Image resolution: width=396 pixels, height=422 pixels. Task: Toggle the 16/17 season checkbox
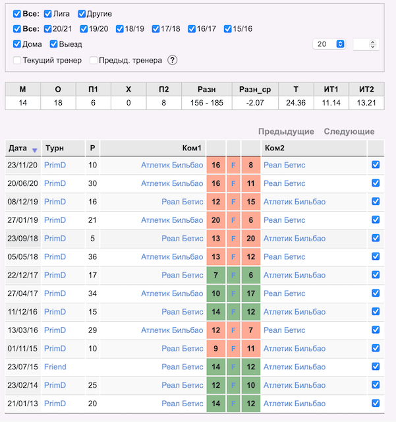(x=192, y=29)
